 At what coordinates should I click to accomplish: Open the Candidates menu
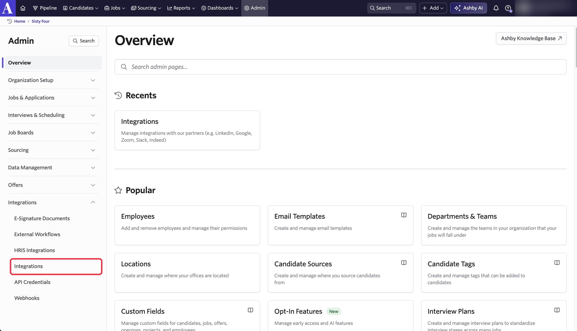[x=80, y=8]
